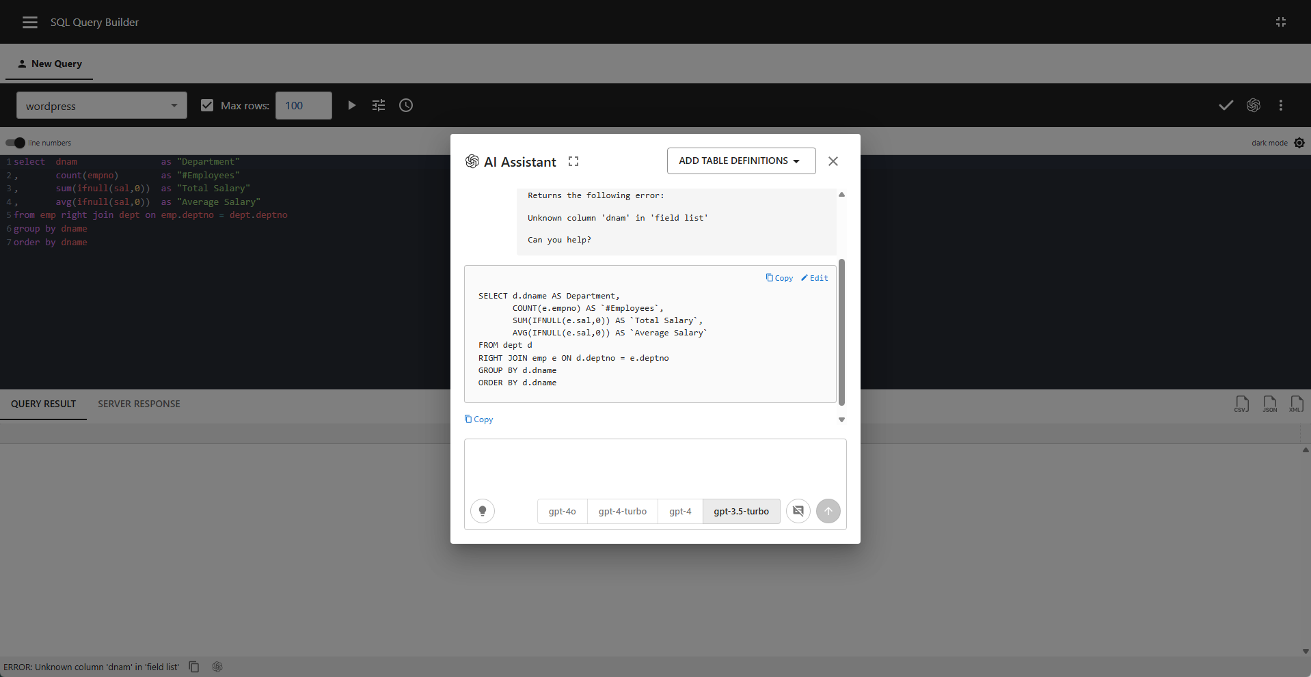Viewport: 1311px width, 677px height.
Task: Expand Add Table Definitions dropdown
Action: coord(741,161)
